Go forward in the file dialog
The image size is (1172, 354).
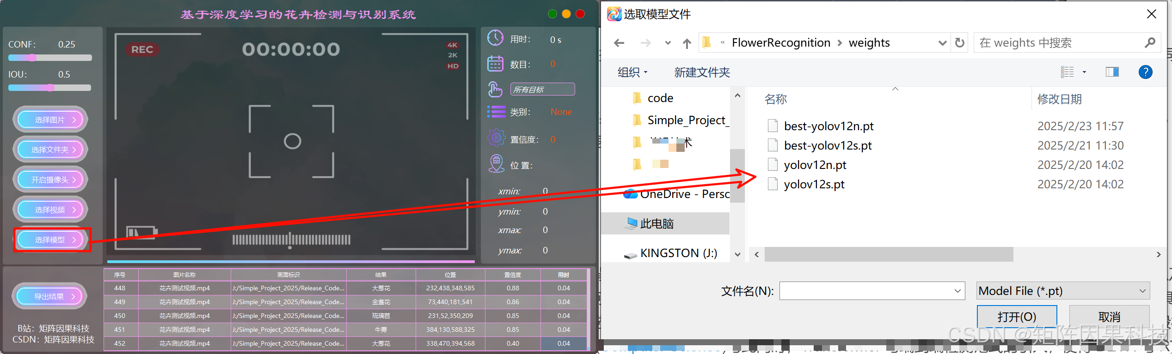646,43
